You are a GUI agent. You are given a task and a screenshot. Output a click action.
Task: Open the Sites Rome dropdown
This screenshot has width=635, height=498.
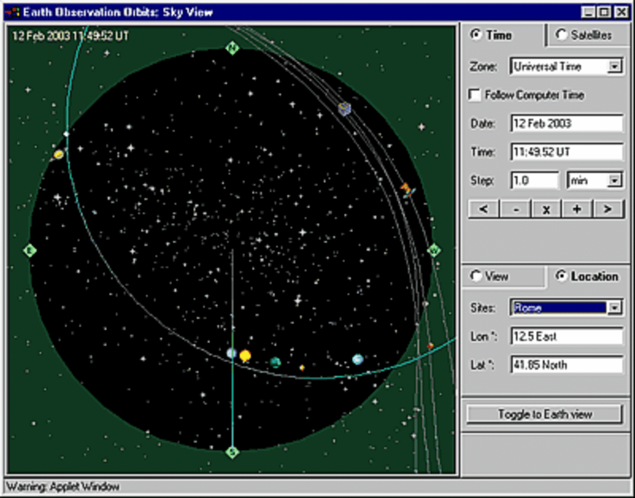[x=614, y=308]
